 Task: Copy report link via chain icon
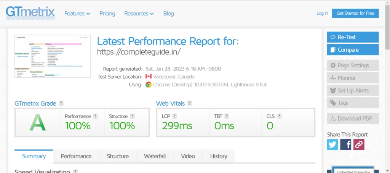coord(359,144)
